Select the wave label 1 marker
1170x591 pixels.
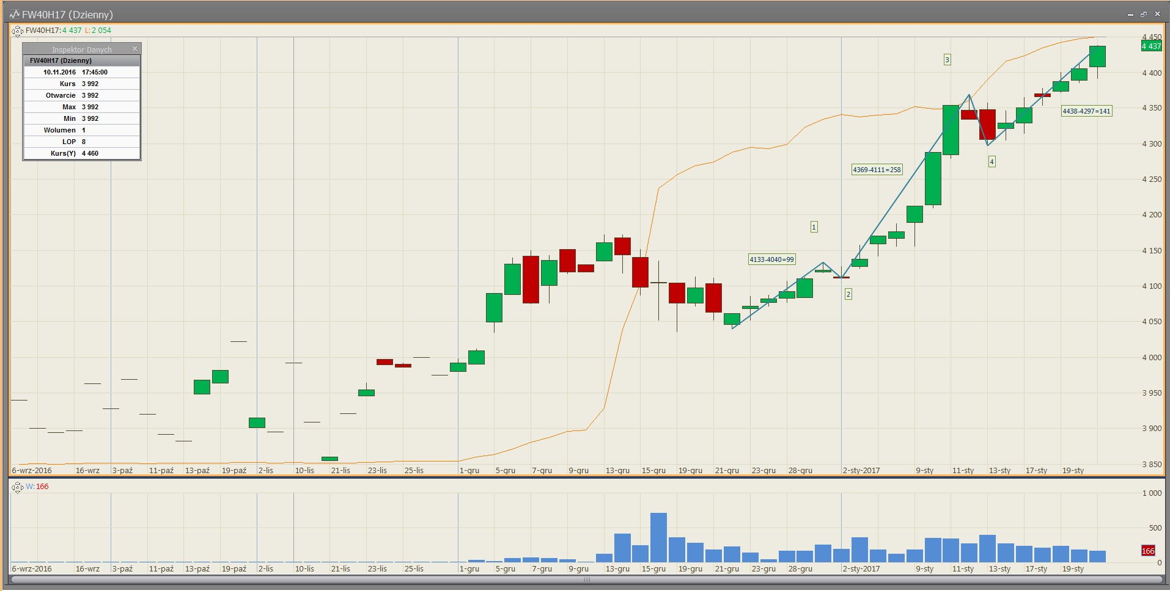[814, 227]
